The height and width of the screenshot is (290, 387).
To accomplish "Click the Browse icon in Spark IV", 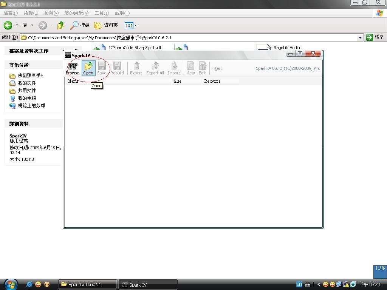I will click(72, 68).
